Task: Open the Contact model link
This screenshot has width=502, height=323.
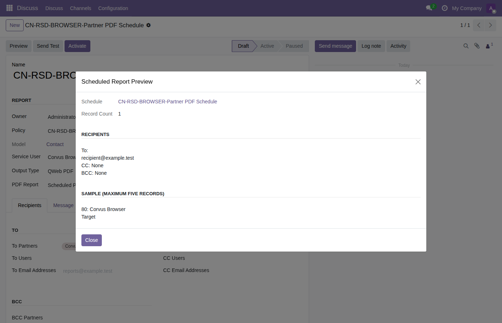Action: 55,144
